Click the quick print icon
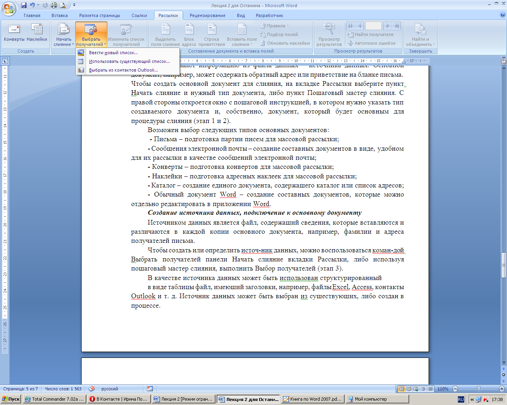 (54, 5)
